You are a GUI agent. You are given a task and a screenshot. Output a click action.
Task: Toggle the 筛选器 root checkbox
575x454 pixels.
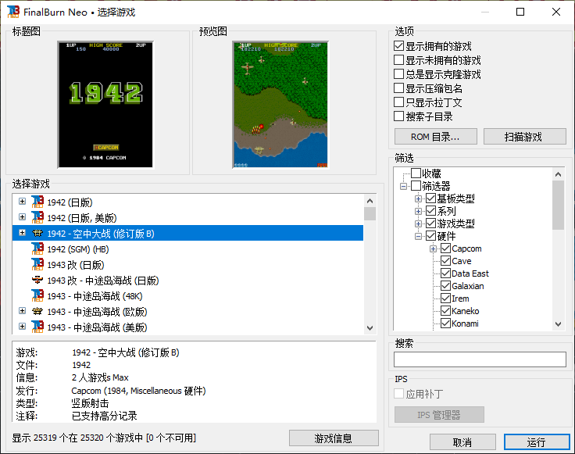416,185
